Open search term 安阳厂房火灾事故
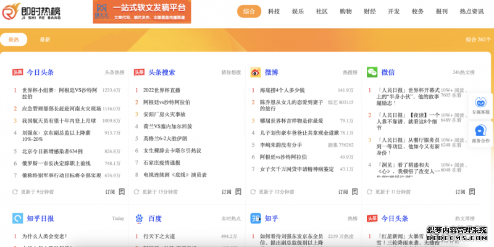494x247 pixels. point(164,114)
